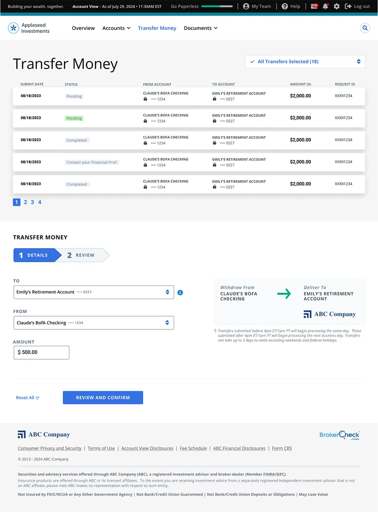Viewport: 378px width, 512px height.
Task: Open the notifications bell icon
Action: click(x=325, y=6)
